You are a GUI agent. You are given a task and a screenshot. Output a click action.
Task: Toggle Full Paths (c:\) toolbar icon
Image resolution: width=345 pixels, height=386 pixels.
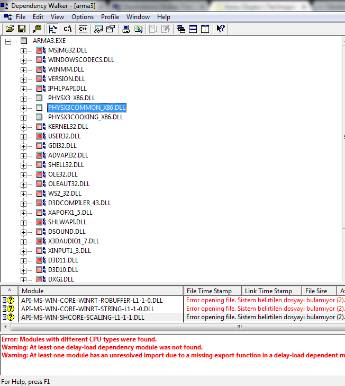pyautogui.click(x=68, y=29)
